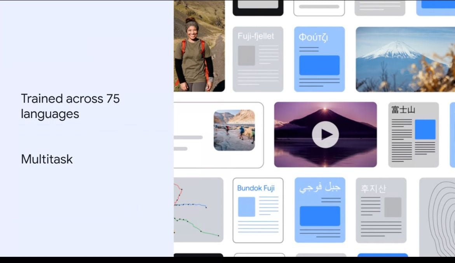Select the Bundok Fuji document card
This screenshot has height=263, width=455.
(258, 210)
